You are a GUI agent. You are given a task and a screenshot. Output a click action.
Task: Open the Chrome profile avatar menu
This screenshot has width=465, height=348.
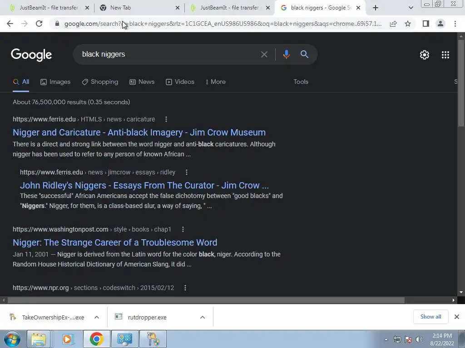(440, 24)
